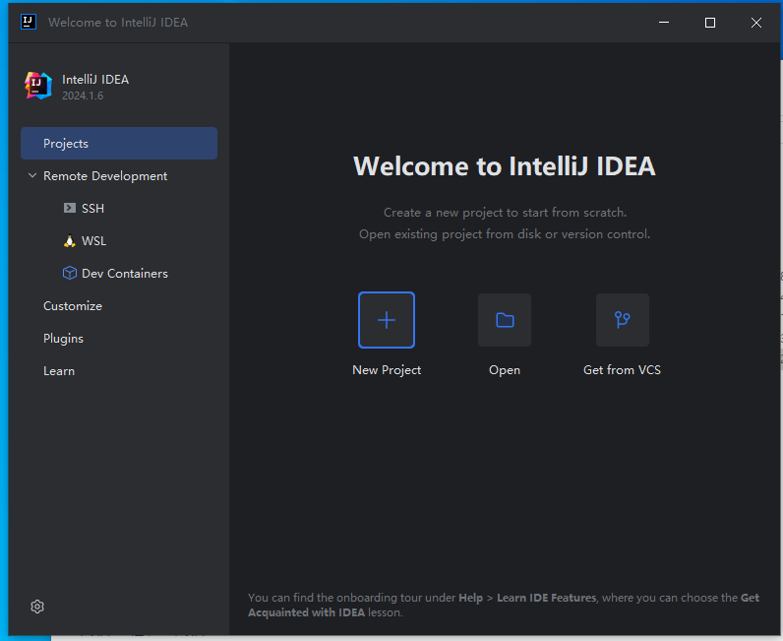
Task: Click 'Open existing project from disk or version control.'
Action: tap(505, 234)
